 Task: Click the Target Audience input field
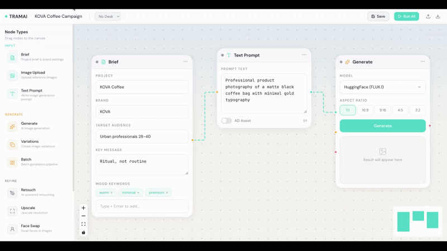coord(142,137)
